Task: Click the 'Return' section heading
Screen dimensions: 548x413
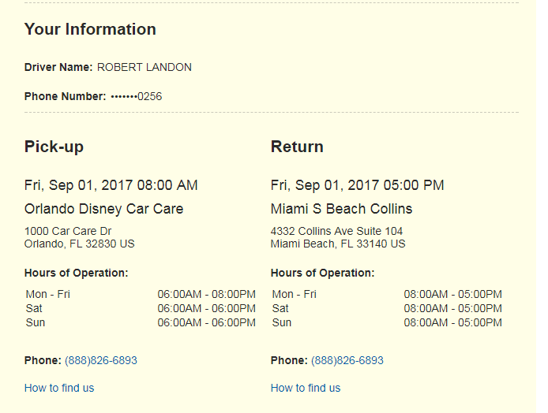Action: tap(297, 147)
